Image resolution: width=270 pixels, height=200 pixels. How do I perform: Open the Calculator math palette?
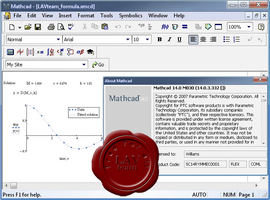[10, 52]
